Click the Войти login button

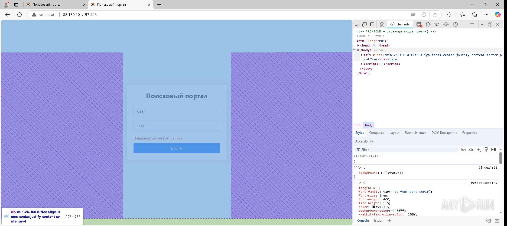tap(177, 148)
